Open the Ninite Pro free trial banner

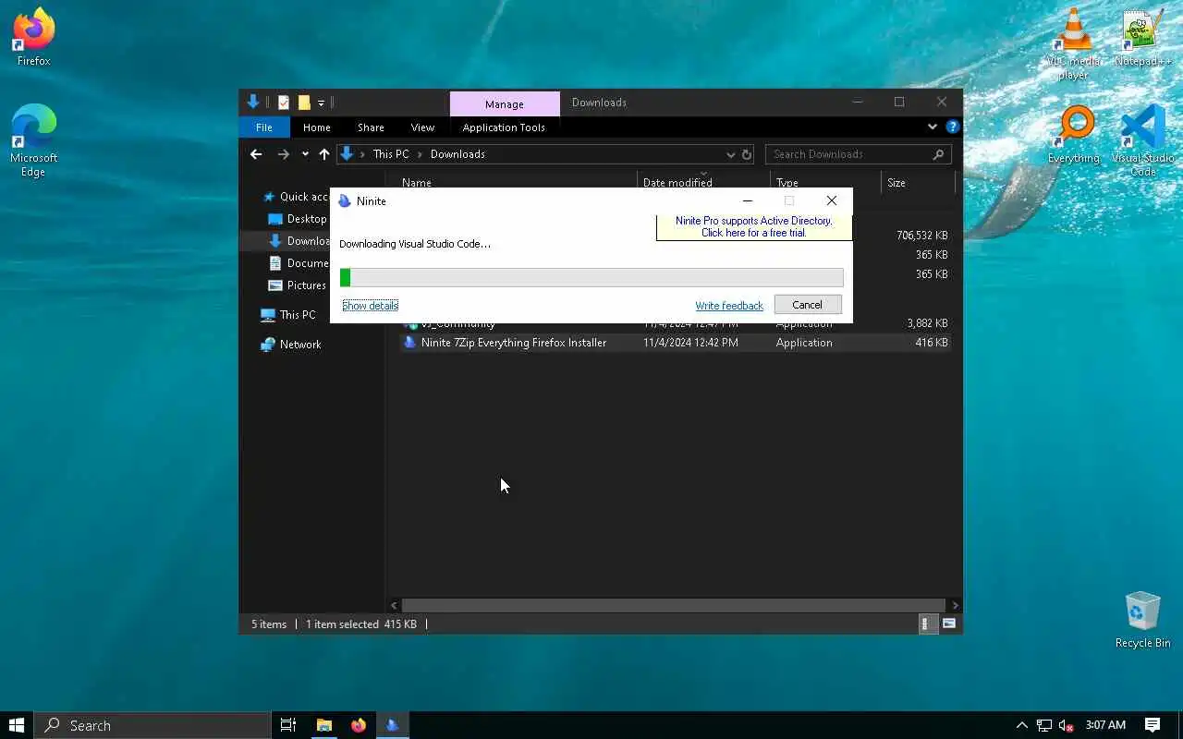(753, 227)
